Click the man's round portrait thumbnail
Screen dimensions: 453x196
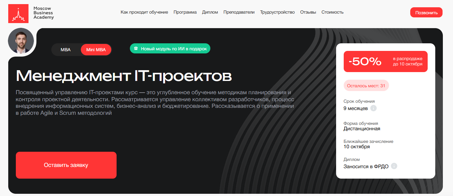(x=21, y=41)
